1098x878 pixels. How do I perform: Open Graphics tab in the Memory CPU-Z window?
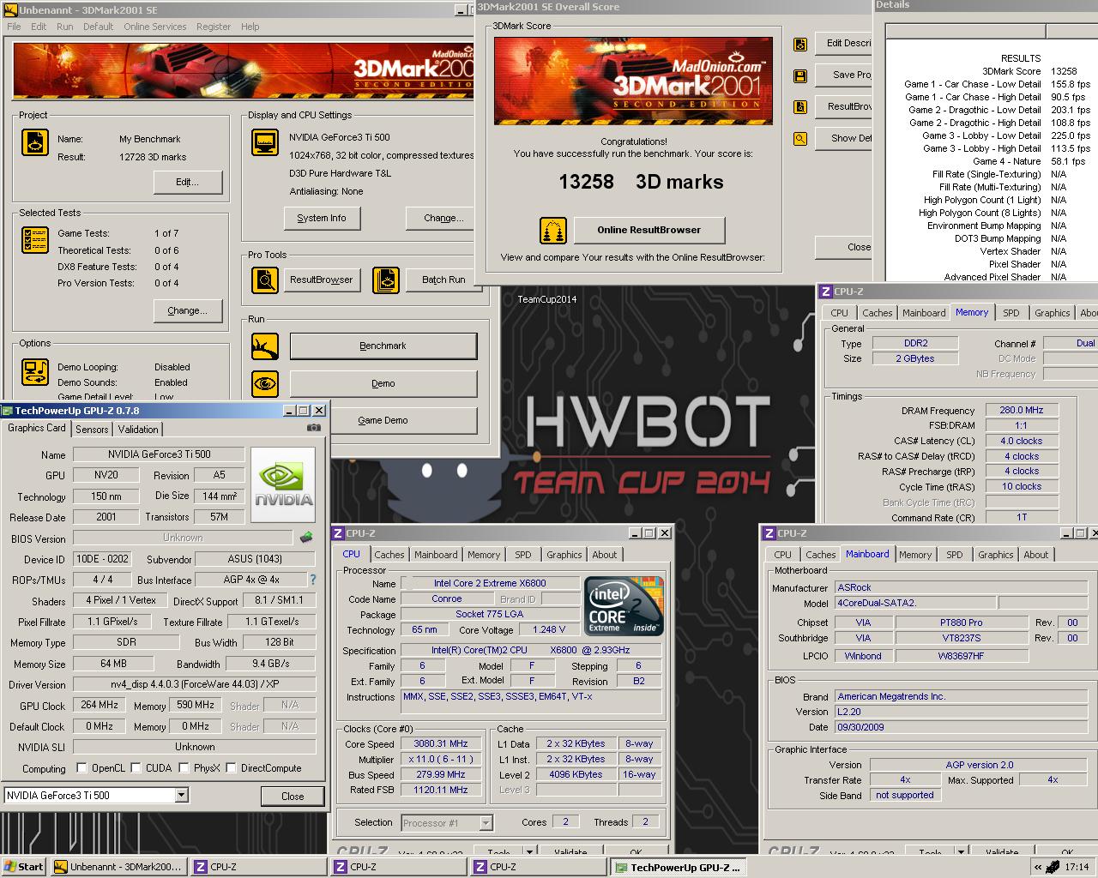point(1052,313)
